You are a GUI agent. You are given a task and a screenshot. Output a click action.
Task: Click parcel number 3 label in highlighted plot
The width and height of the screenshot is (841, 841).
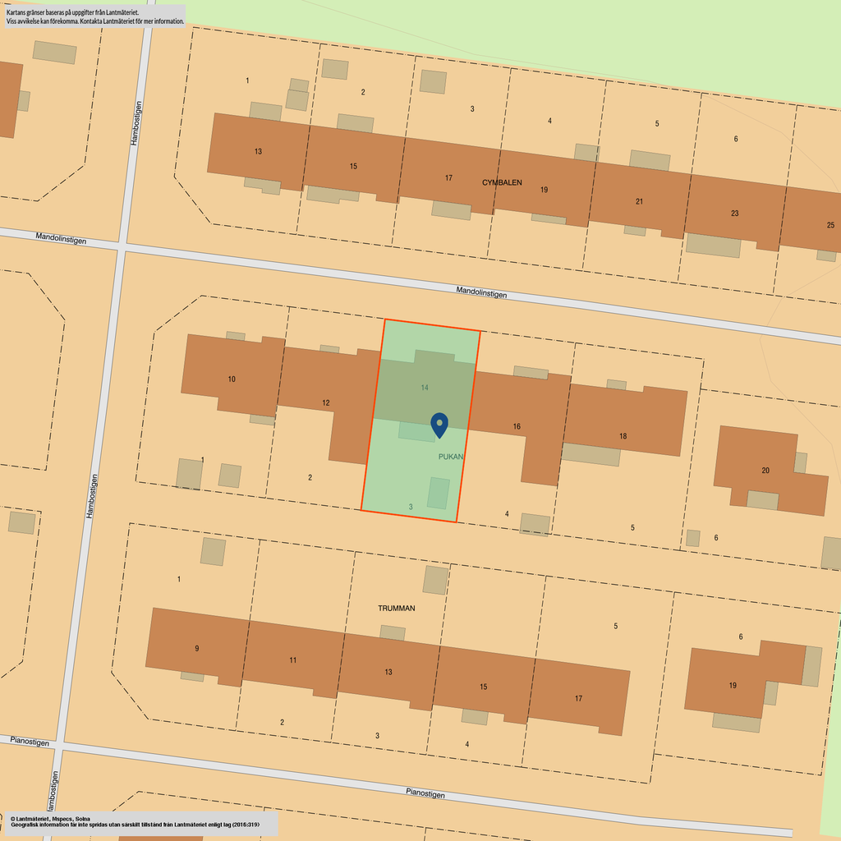[411, 507]
